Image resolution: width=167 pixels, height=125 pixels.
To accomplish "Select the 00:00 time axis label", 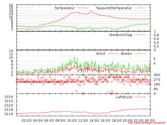I will (x=150, y=121).
